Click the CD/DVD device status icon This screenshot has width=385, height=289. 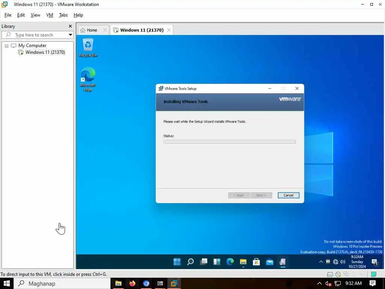pos(338,274)
